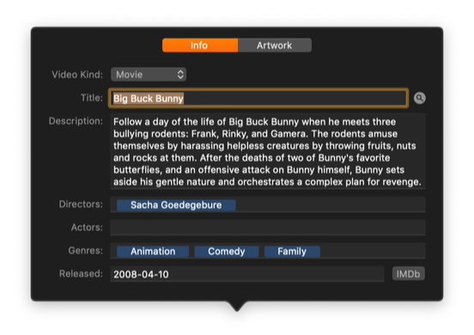Select the Sacha Goedegebure director token
474x335 pixels.
(176, 205)
